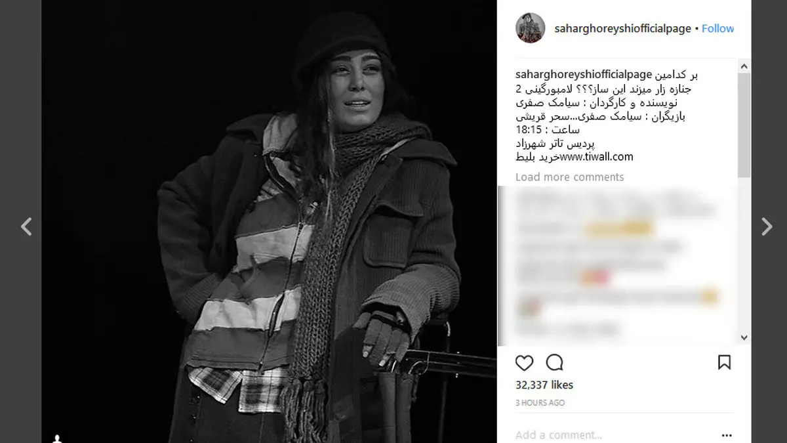The height and width of the screenshot is (443, 787).
Task: View the 32,337 likes list
Action: [x=544, y=385]
